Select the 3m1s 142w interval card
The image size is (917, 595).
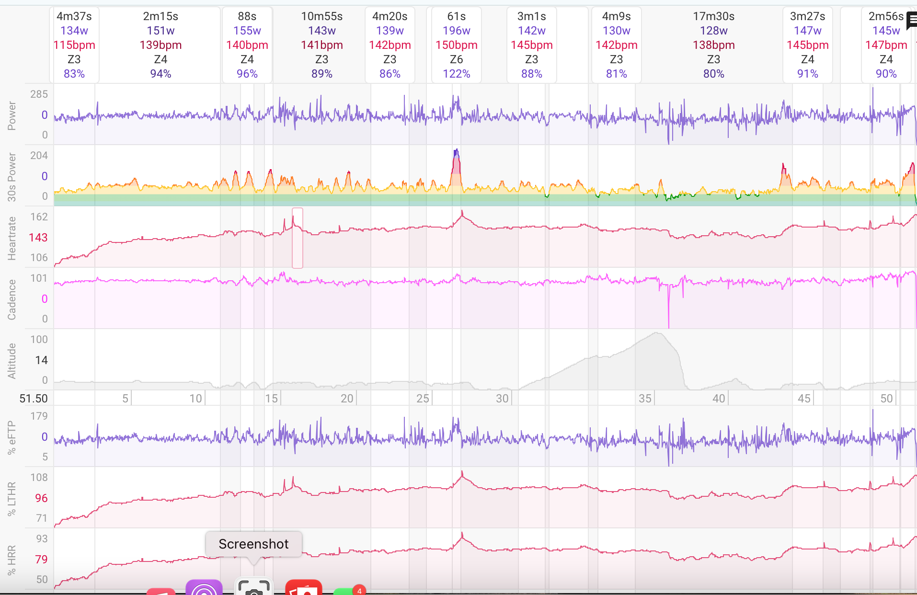pos(532,45)
